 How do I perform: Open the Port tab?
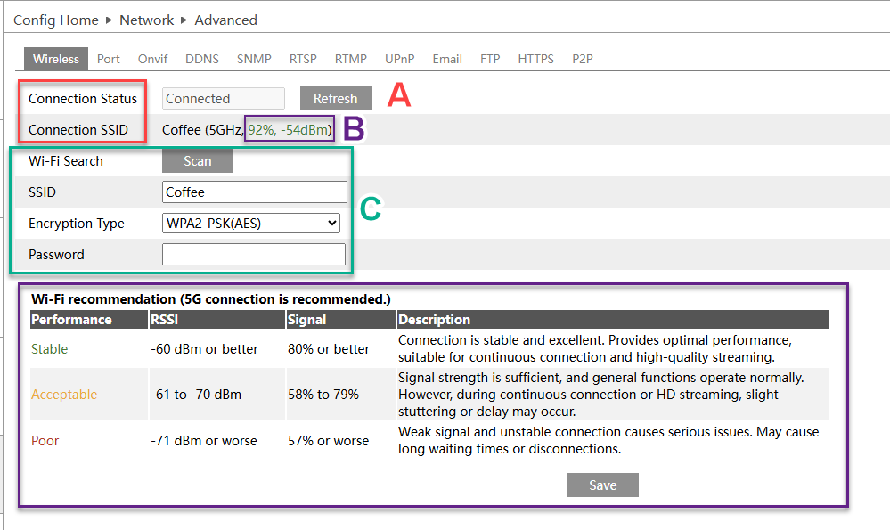pyautogui.click(x=109, y=59)
